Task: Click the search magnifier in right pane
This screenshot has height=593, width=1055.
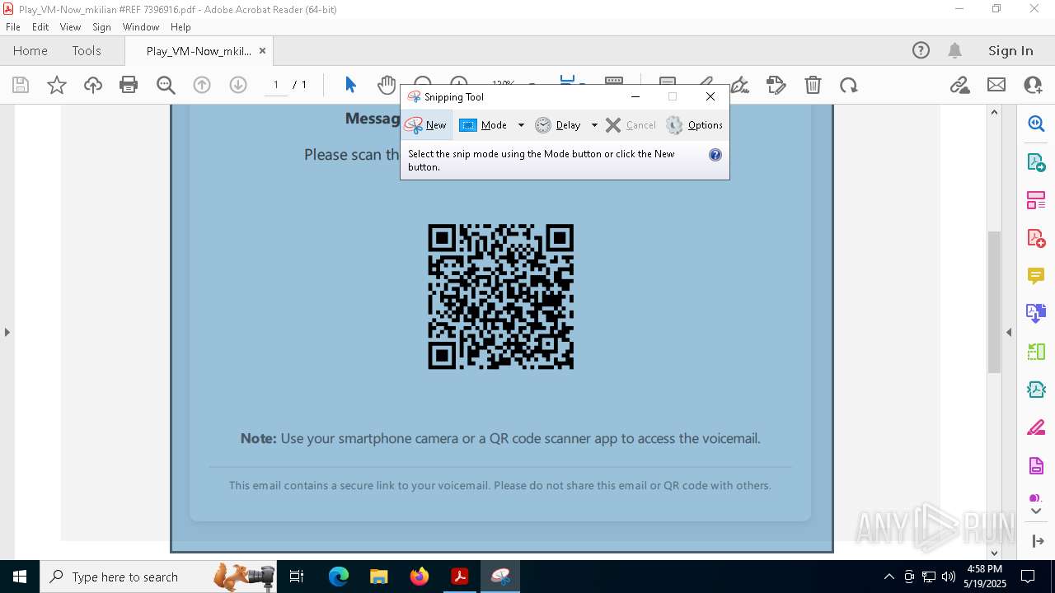Action: (1036, 124)
